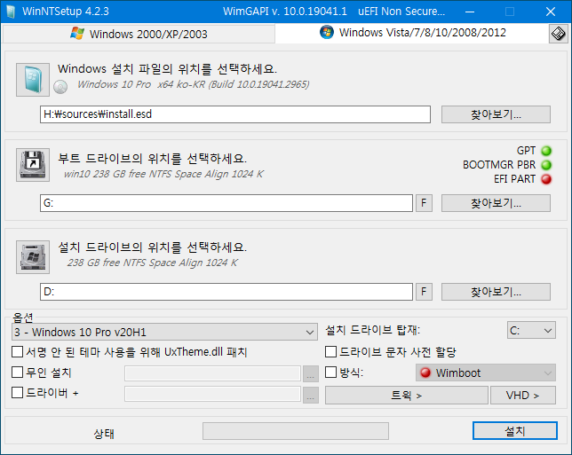
Task: Click the green BOOTMGR PBR status indicator
Action: point(546,165)
